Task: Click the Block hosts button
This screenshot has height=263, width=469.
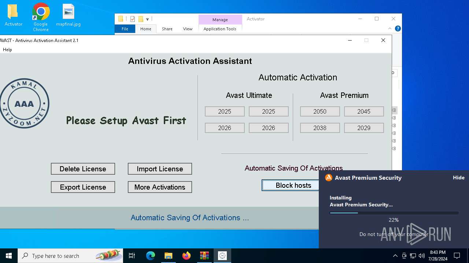Action: pos(291,185)
